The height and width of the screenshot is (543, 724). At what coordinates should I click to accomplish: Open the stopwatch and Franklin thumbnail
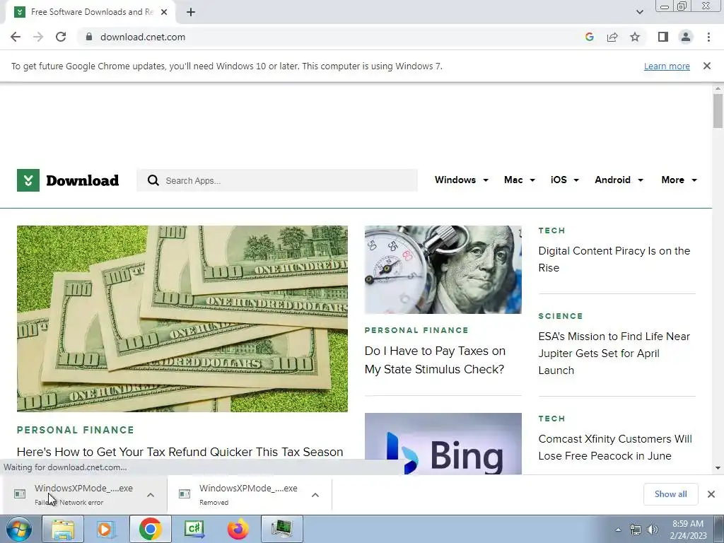(x=443, y=269)
